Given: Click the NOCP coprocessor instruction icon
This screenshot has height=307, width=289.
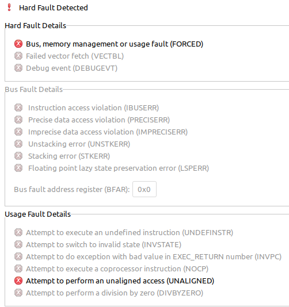Looking at the screenshot, I should (18, 268).
